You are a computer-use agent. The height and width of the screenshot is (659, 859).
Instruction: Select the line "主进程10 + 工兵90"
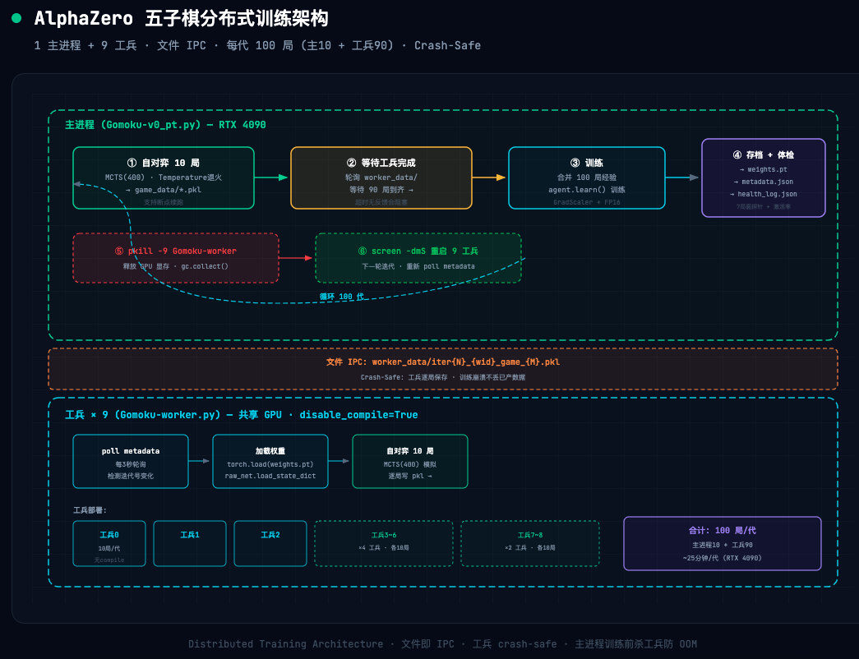tap(722, 545)
